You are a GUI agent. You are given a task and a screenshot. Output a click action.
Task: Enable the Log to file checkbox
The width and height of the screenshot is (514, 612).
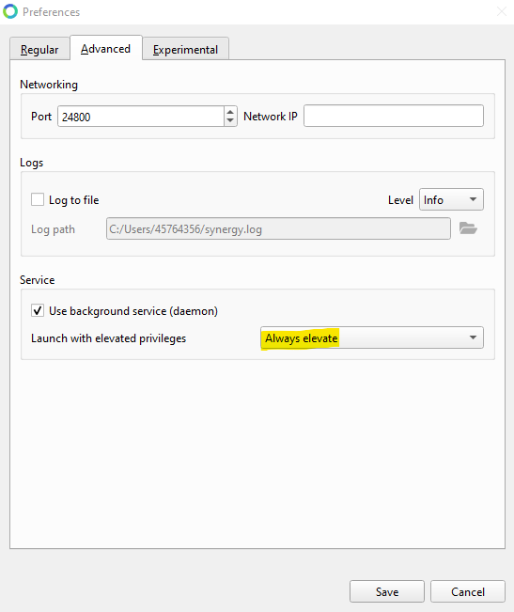pos(38,199)
